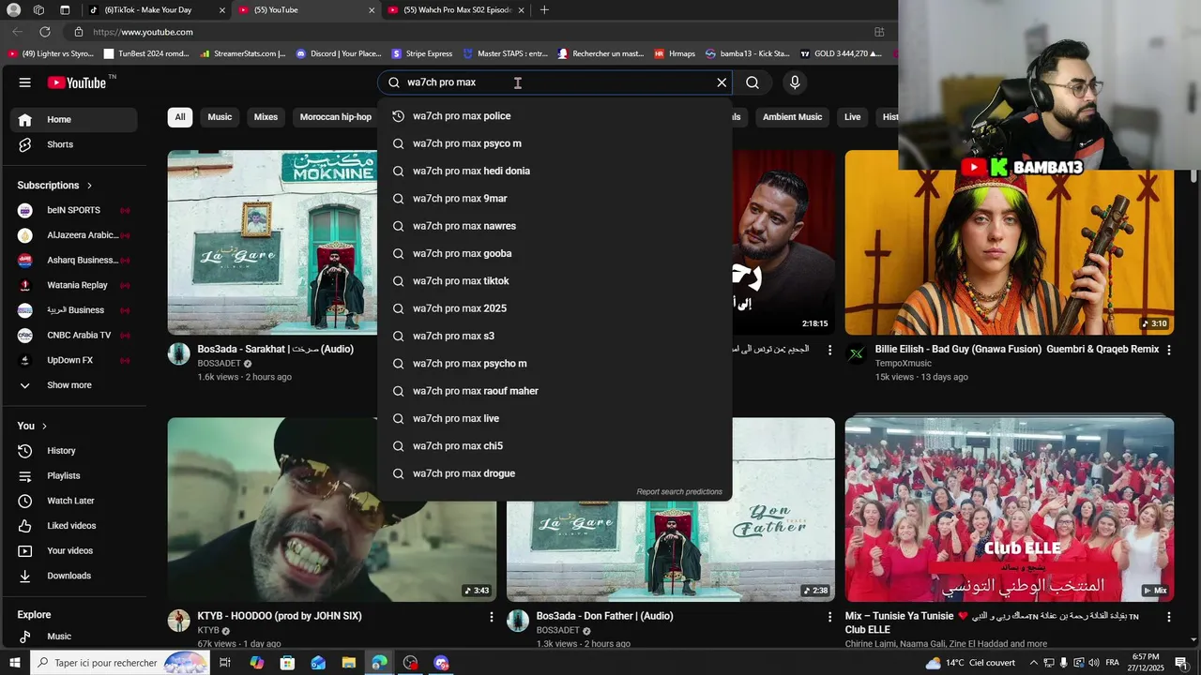This screenshot has width=1201, height=675.
Task: Open AlJazeera Arabic subscription channel
Action: [73, 235]
